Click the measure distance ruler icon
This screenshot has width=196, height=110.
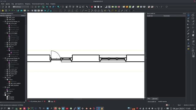87,7
